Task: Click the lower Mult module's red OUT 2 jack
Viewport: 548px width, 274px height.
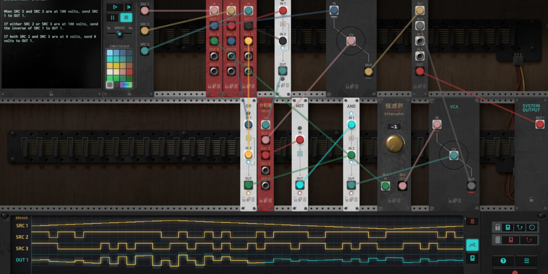Action: [x=266, y=155]
